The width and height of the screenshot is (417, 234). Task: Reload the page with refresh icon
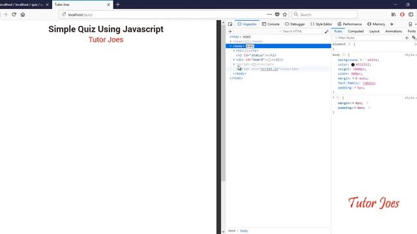[x=14, y=14]
